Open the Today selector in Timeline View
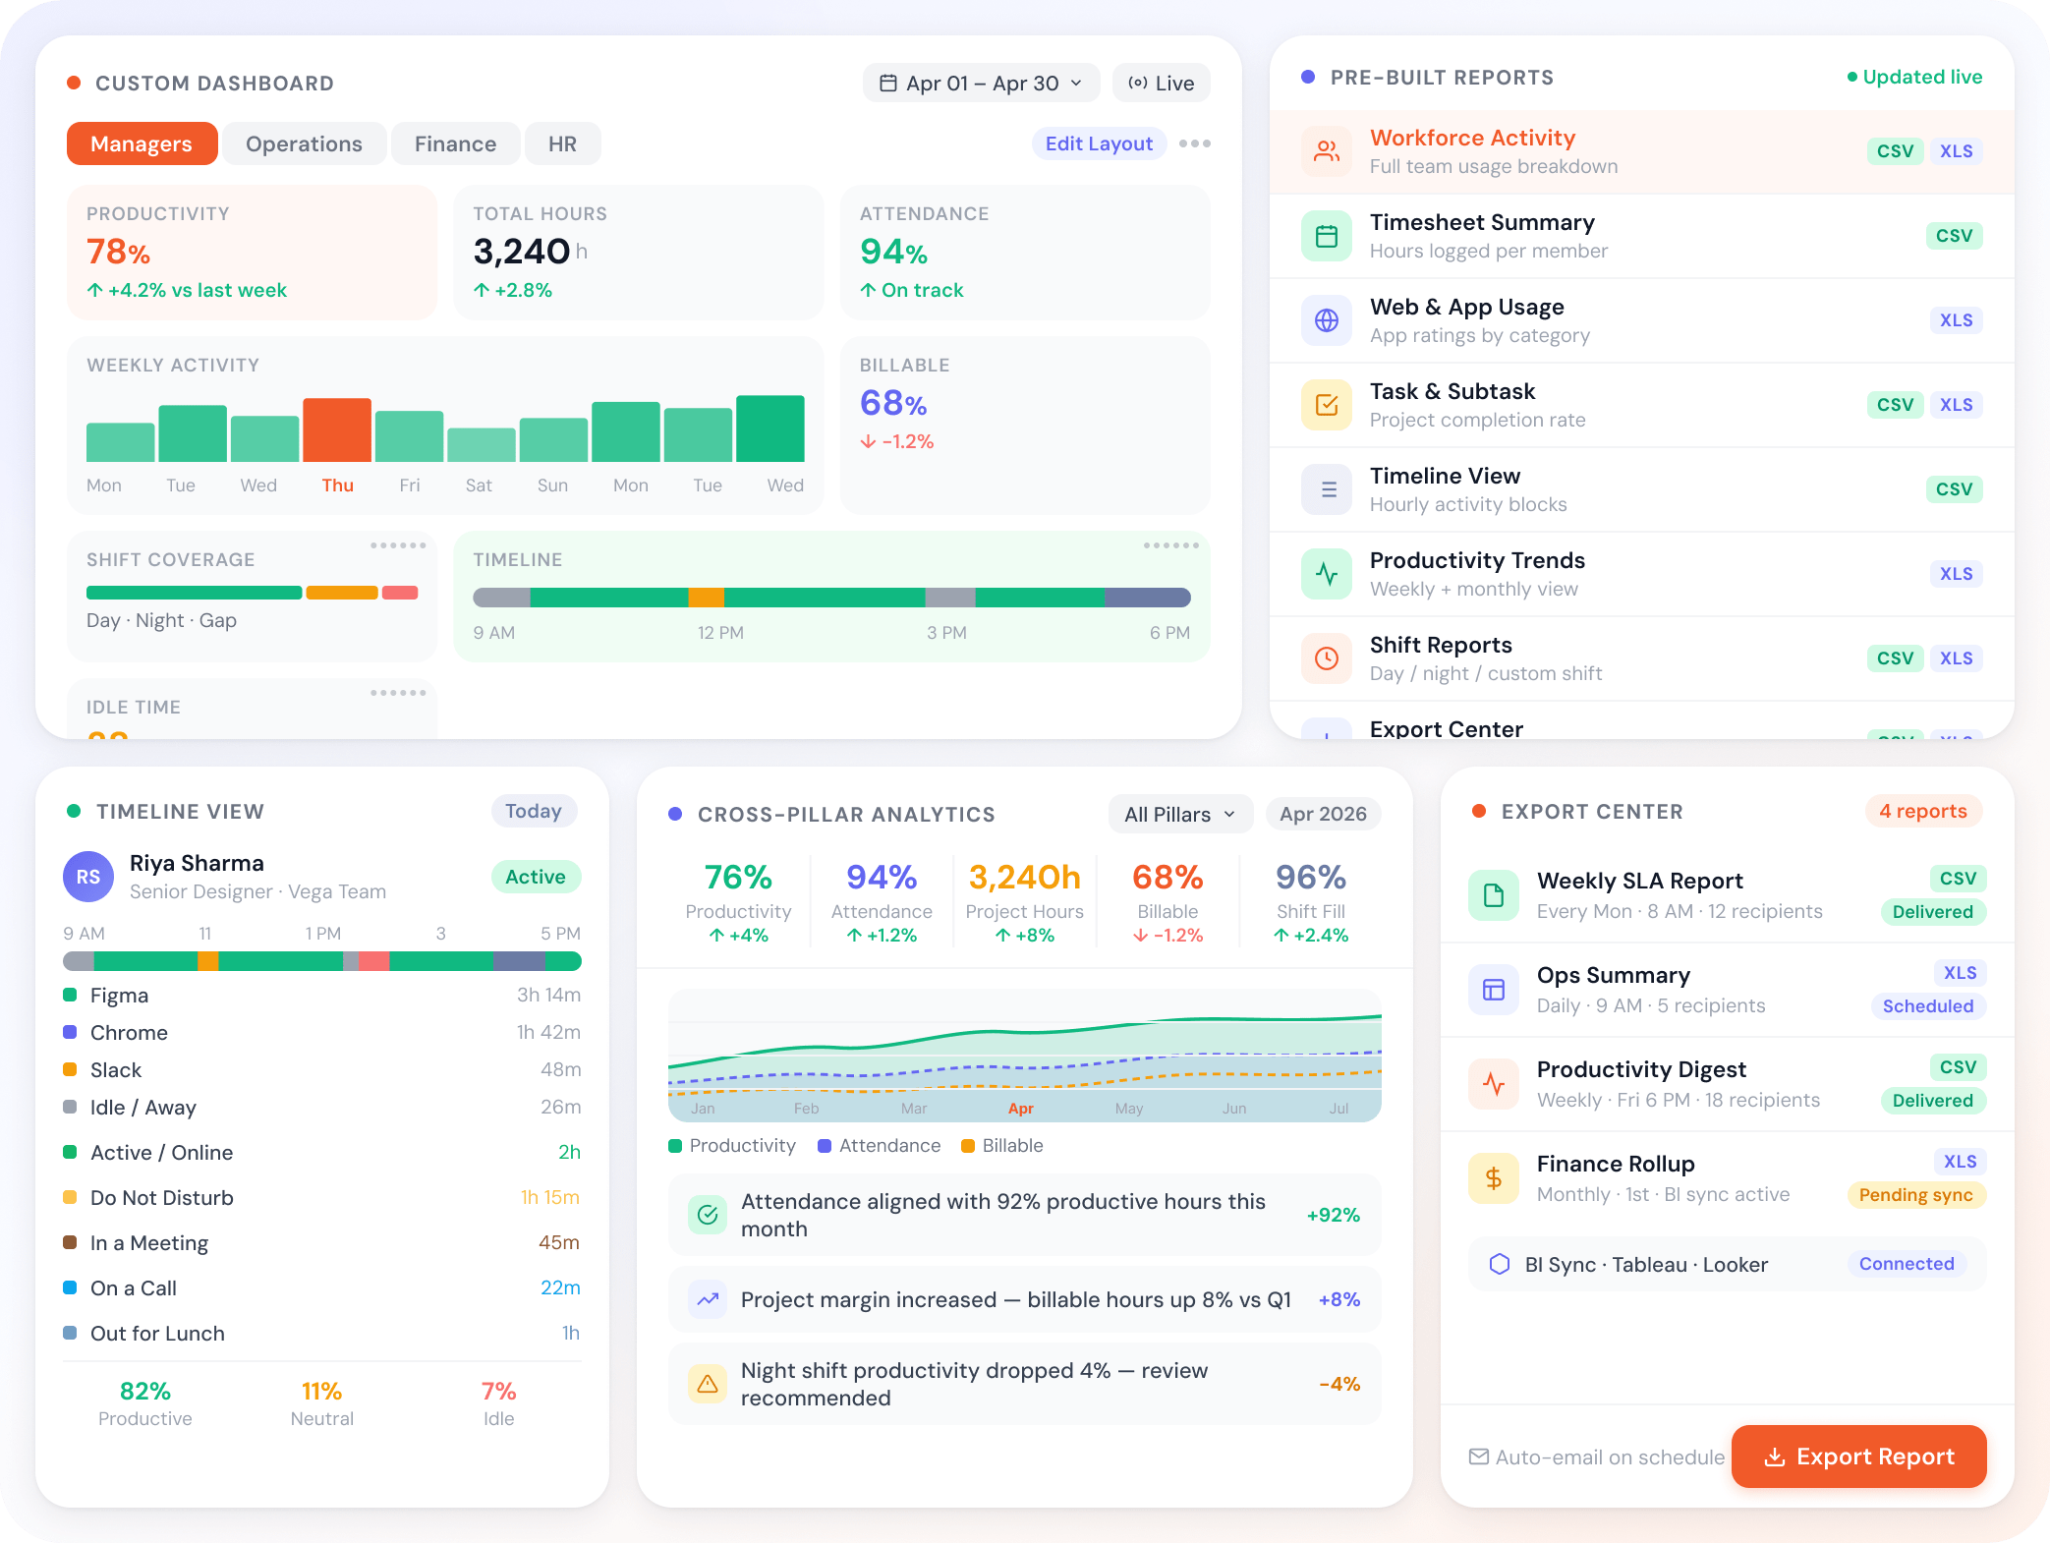Viewport: 2050px width, 1543px height. [x=534, y=811]
